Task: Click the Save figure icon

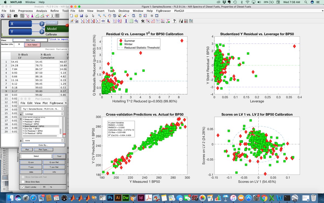Action: click(x=82, y=16)
